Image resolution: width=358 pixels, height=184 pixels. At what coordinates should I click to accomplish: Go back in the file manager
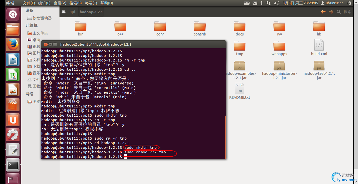[323, 12]
